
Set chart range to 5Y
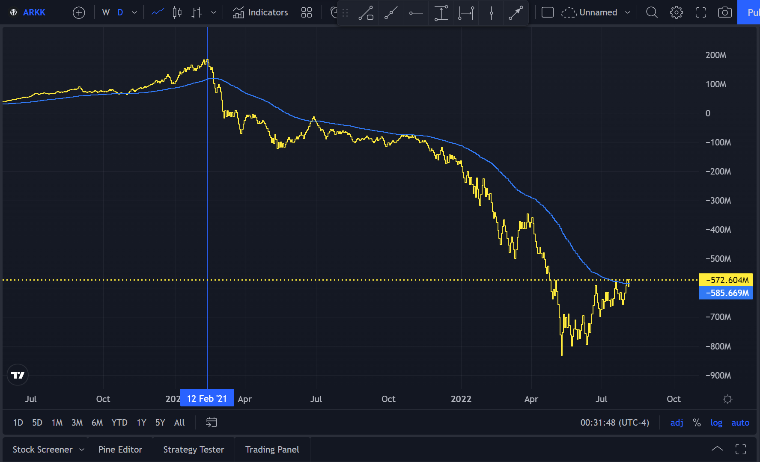[x=160, y=423]
